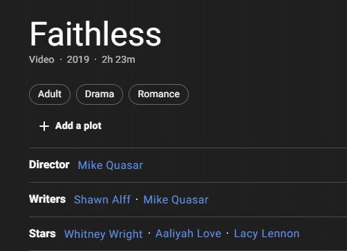
Task: Click the 2019 release year
Action: click(x=78, y=59)
